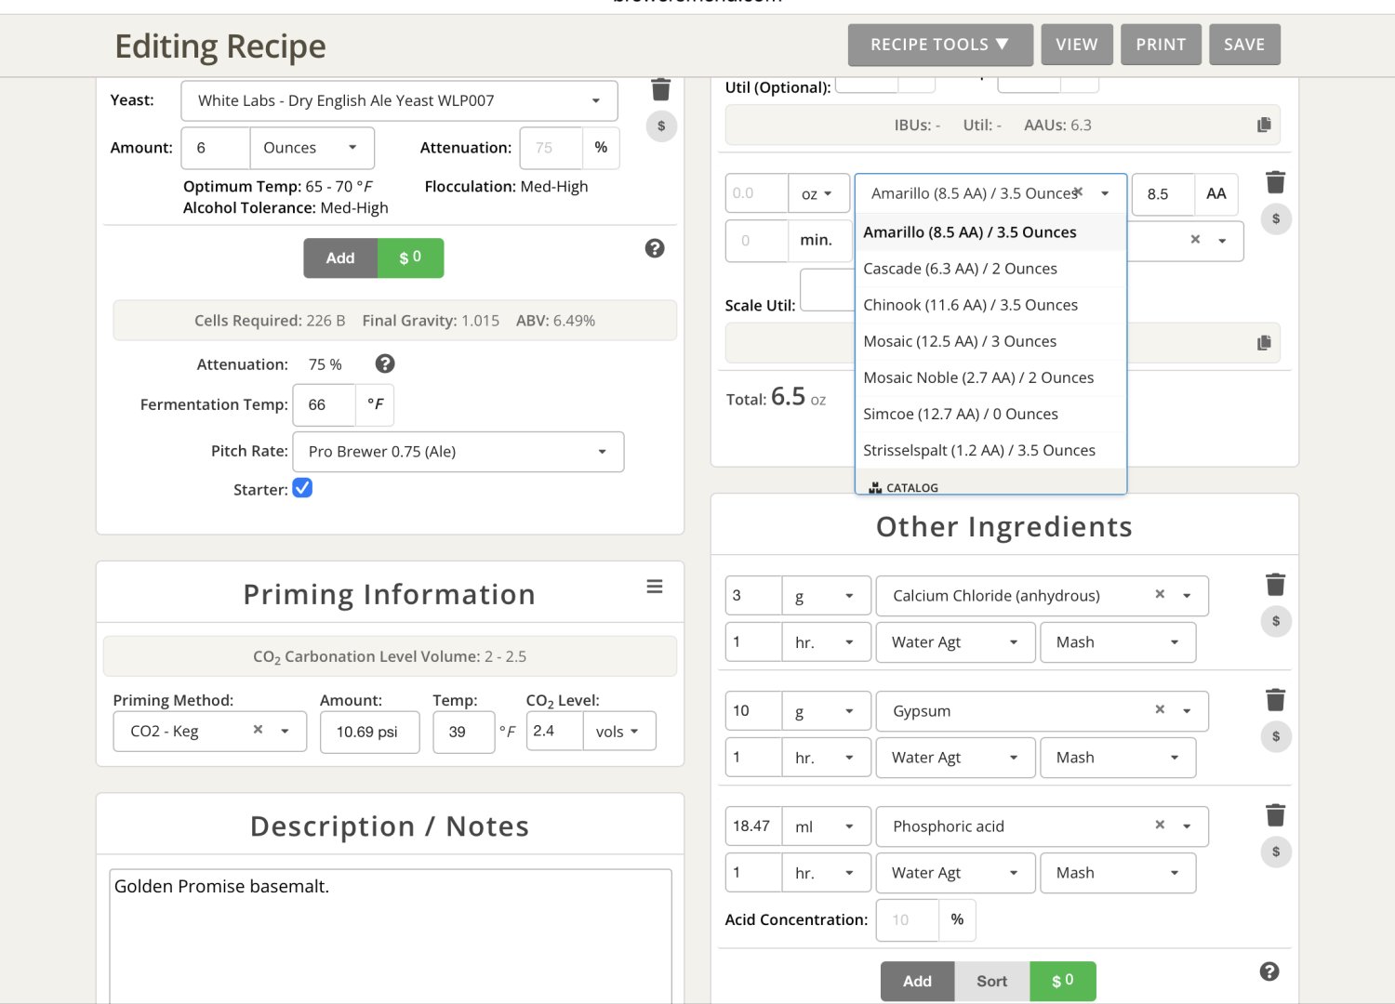Screen dimensions: 1395x1004
Task: Open help icon beside yeast Add button
Action: coord(655,248)
